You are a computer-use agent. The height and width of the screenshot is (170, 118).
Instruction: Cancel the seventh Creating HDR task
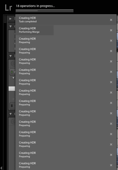(111, 82)
